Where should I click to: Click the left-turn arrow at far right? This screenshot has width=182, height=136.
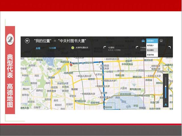pyautogui.click(x=169, y=47)
